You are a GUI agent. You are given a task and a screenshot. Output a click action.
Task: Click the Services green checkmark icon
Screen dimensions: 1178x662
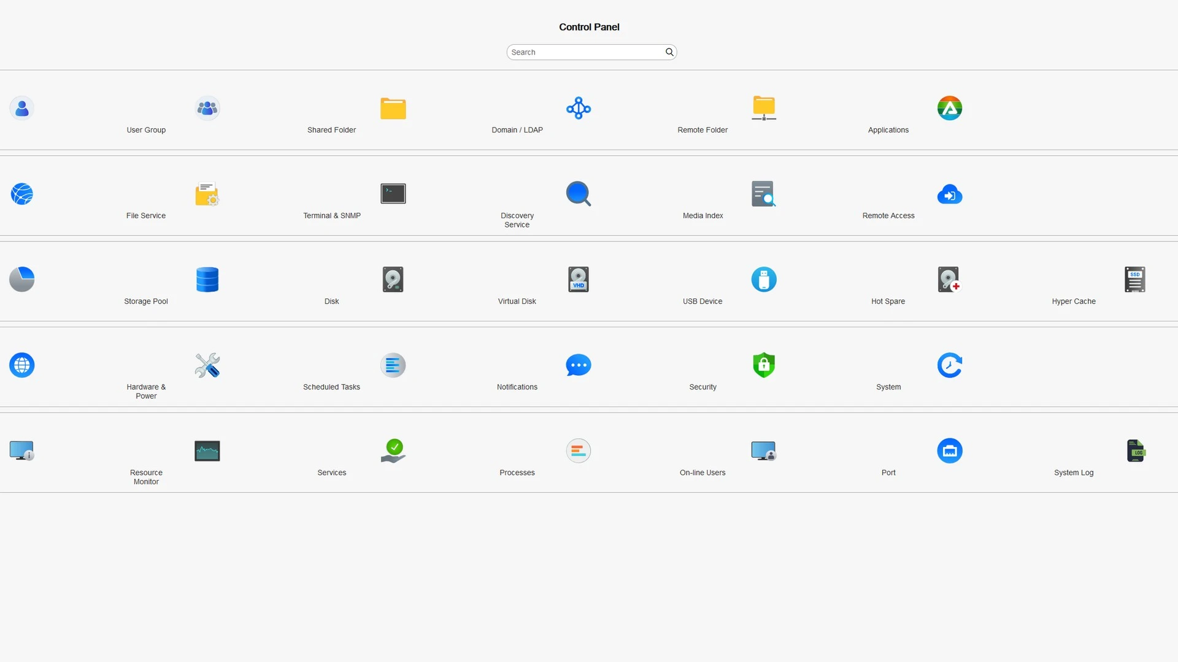pyautogui.click(x=393, y=451)
